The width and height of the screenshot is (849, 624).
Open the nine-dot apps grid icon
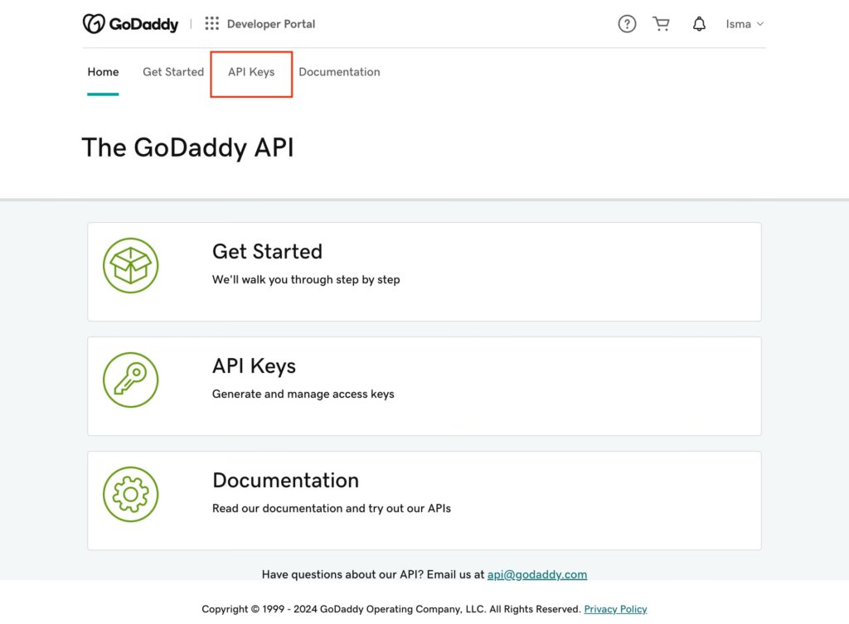pyautogui.click(x=212, y=24)
